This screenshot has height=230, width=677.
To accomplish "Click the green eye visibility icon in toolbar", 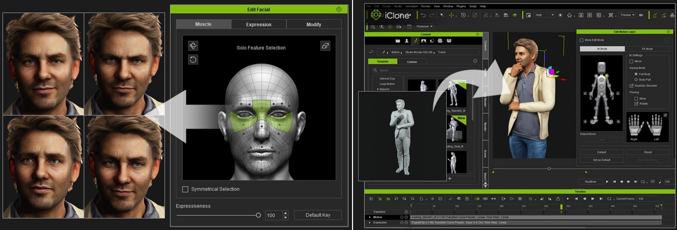I will (515, 15).
